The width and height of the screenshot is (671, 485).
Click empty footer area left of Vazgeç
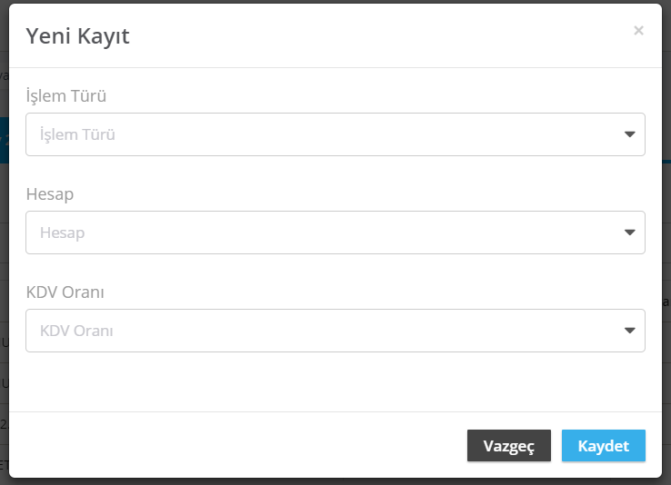pyautogui.click(x=237, y=446)
